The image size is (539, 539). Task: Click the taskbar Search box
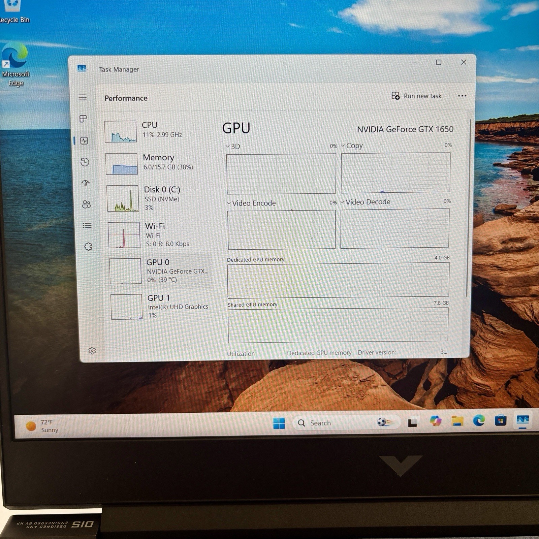click(347, 422)
